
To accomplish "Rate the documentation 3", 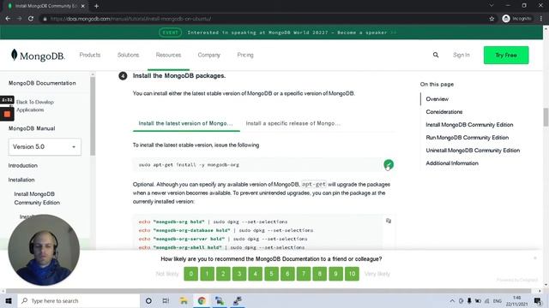I will (239, 274).
